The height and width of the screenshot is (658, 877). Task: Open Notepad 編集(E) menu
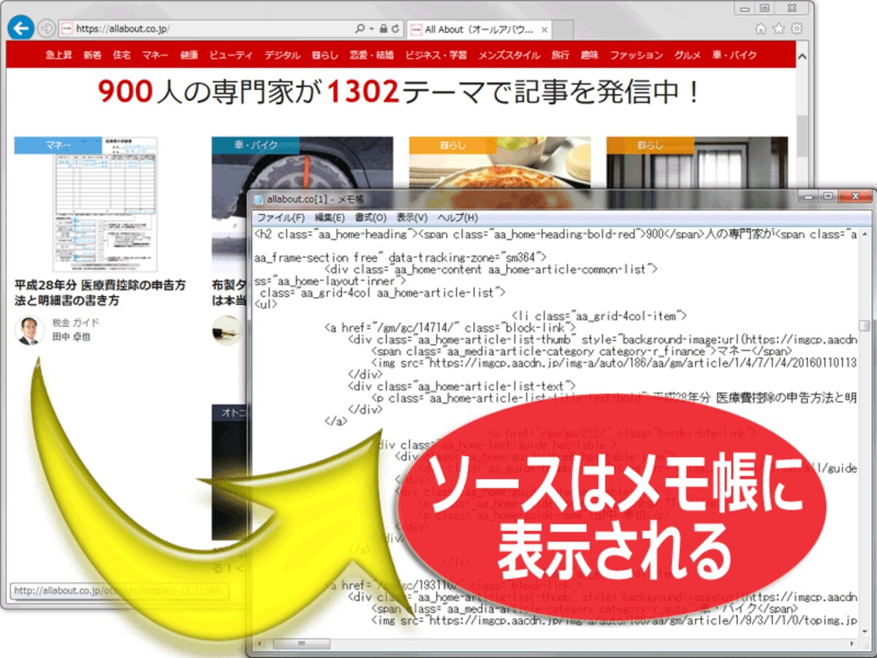point(330,218)
